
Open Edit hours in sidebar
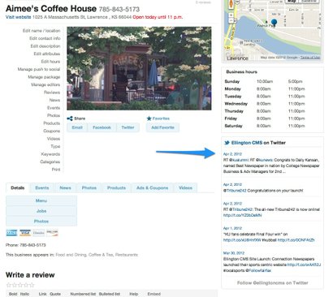pyautogui.click(x=50, y=62)
